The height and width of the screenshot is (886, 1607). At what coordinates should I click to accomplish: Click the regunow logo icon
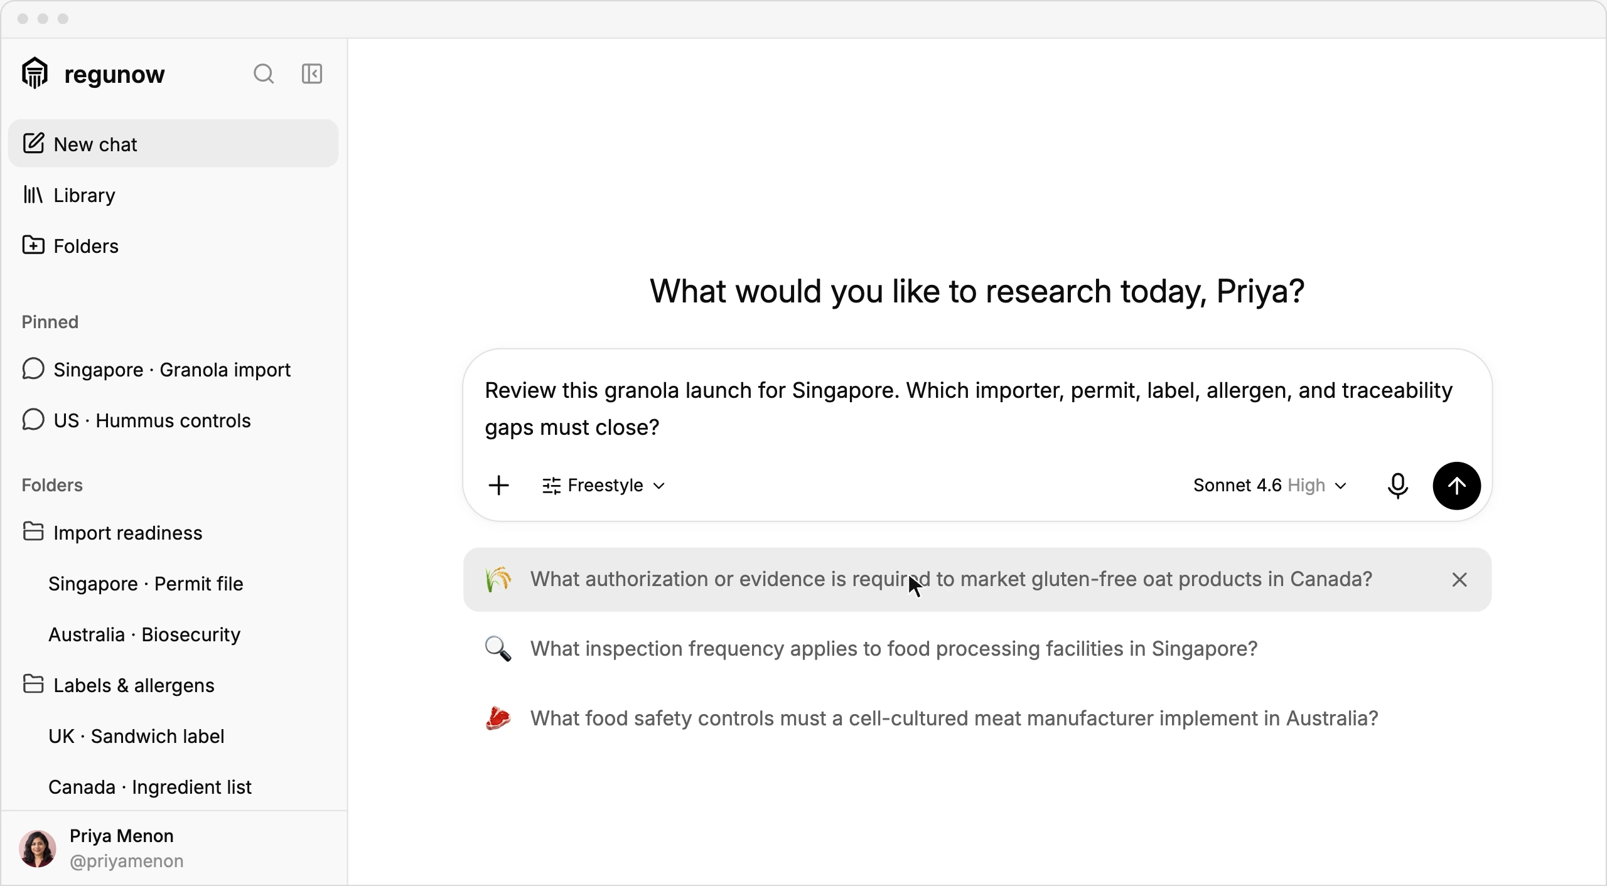pyautogui.click(x=35, y=73)
